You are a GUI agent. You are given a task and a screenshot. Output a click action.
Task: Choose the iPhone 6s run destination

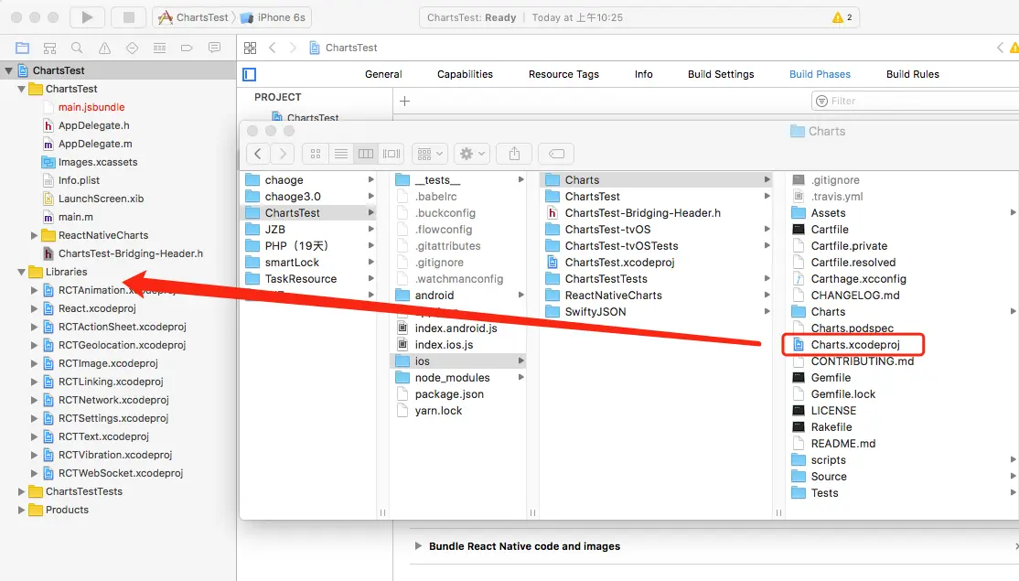pos(273,17)
